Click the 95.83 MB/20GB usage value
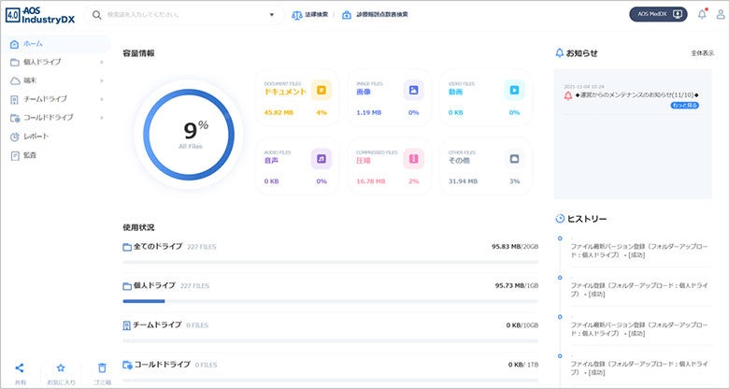 pyautogui.click(x=515, y=247)
